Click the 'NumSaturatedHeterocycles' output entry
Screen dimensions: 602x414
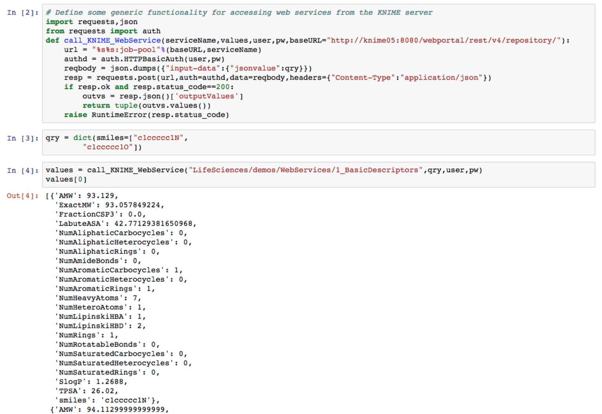(123, 364)
